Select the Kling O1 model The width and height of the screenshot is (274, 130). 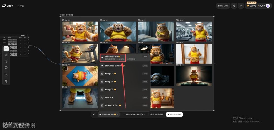point(124,74)
